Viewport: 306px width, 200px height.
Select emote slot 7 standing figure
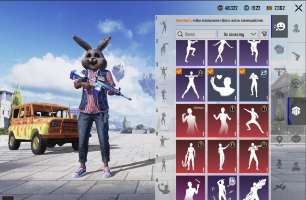click(164, 165)
